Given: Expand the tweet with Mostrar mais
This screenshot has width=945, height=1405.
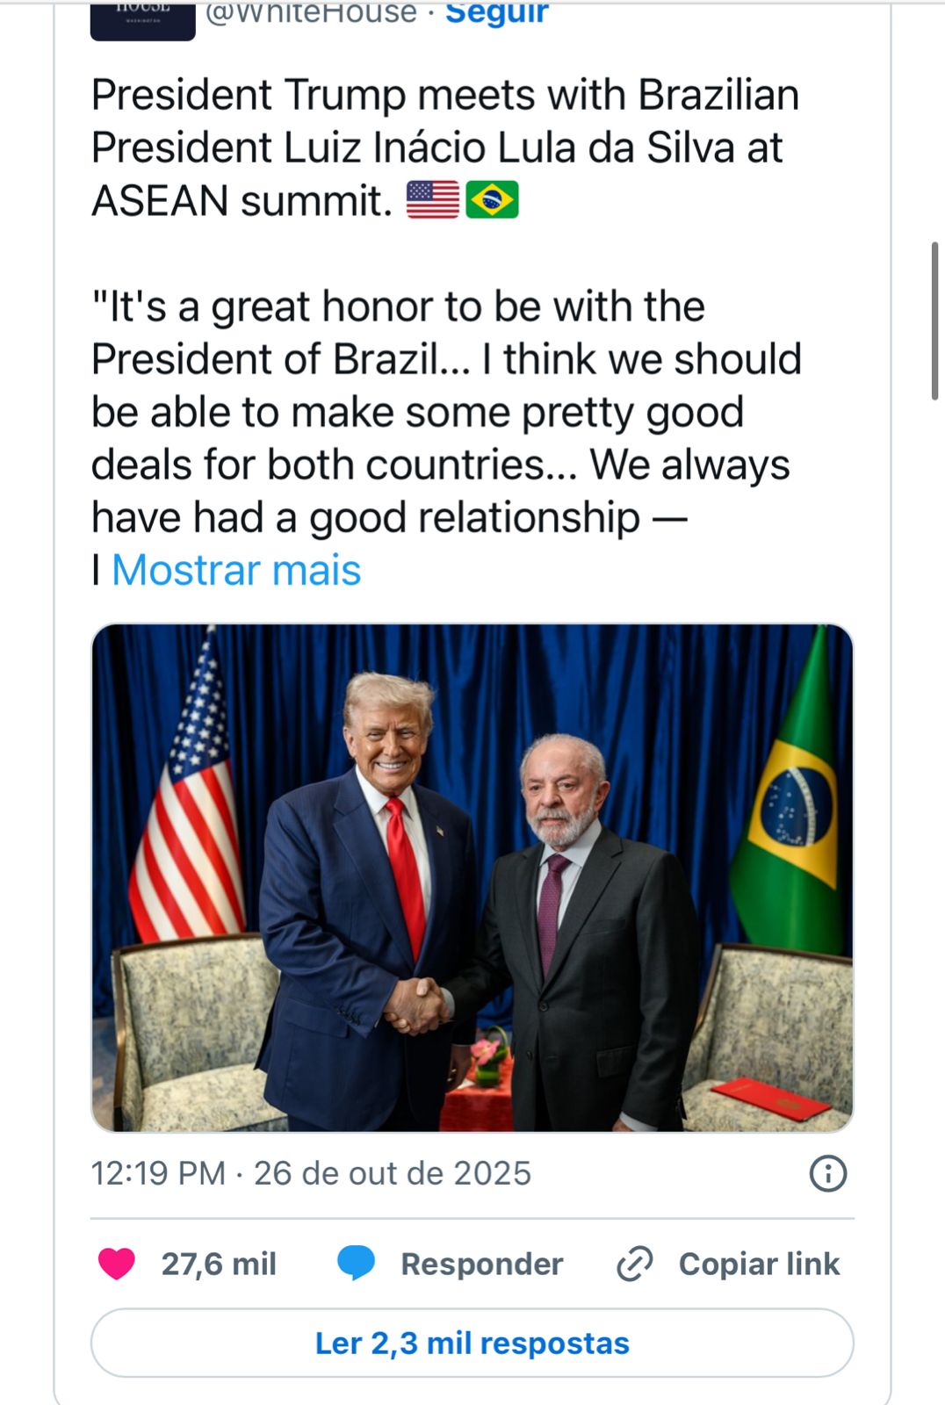Looking at the screenshot, I should [236, 570].
